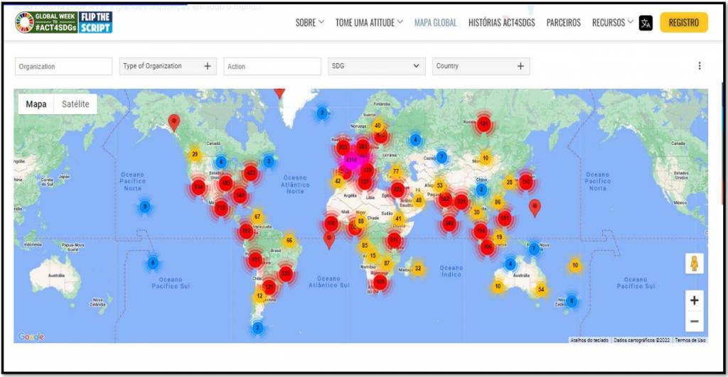
Task: Click the Registro button
Action: coord(683,23)
